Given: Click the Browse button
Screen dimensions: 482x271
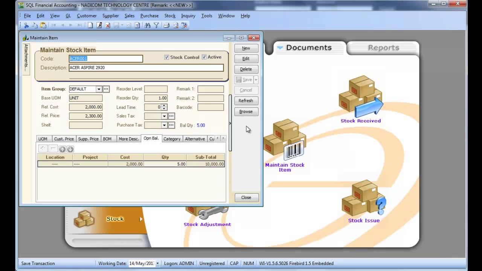Looking at the screenshot, I should [x=246, y=111].
